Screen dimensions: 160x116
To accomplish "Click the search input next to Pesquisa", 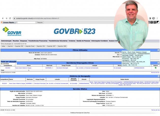I will point(26,22).
